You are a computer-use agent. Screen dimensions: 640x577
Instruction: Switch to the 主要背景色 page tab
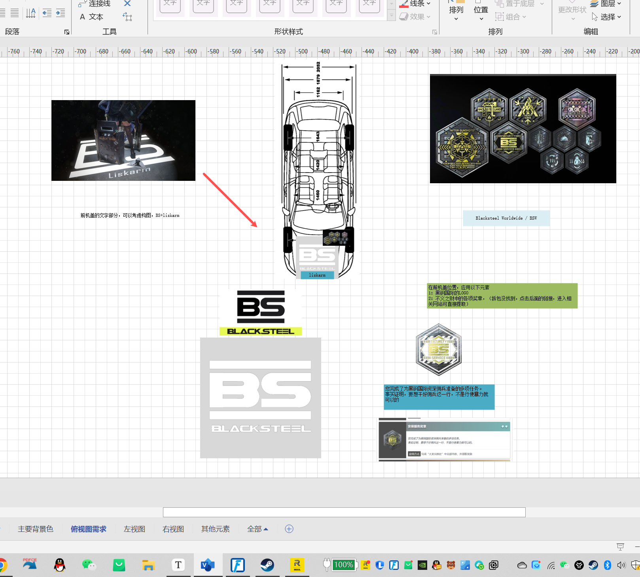tap(36, 529)
